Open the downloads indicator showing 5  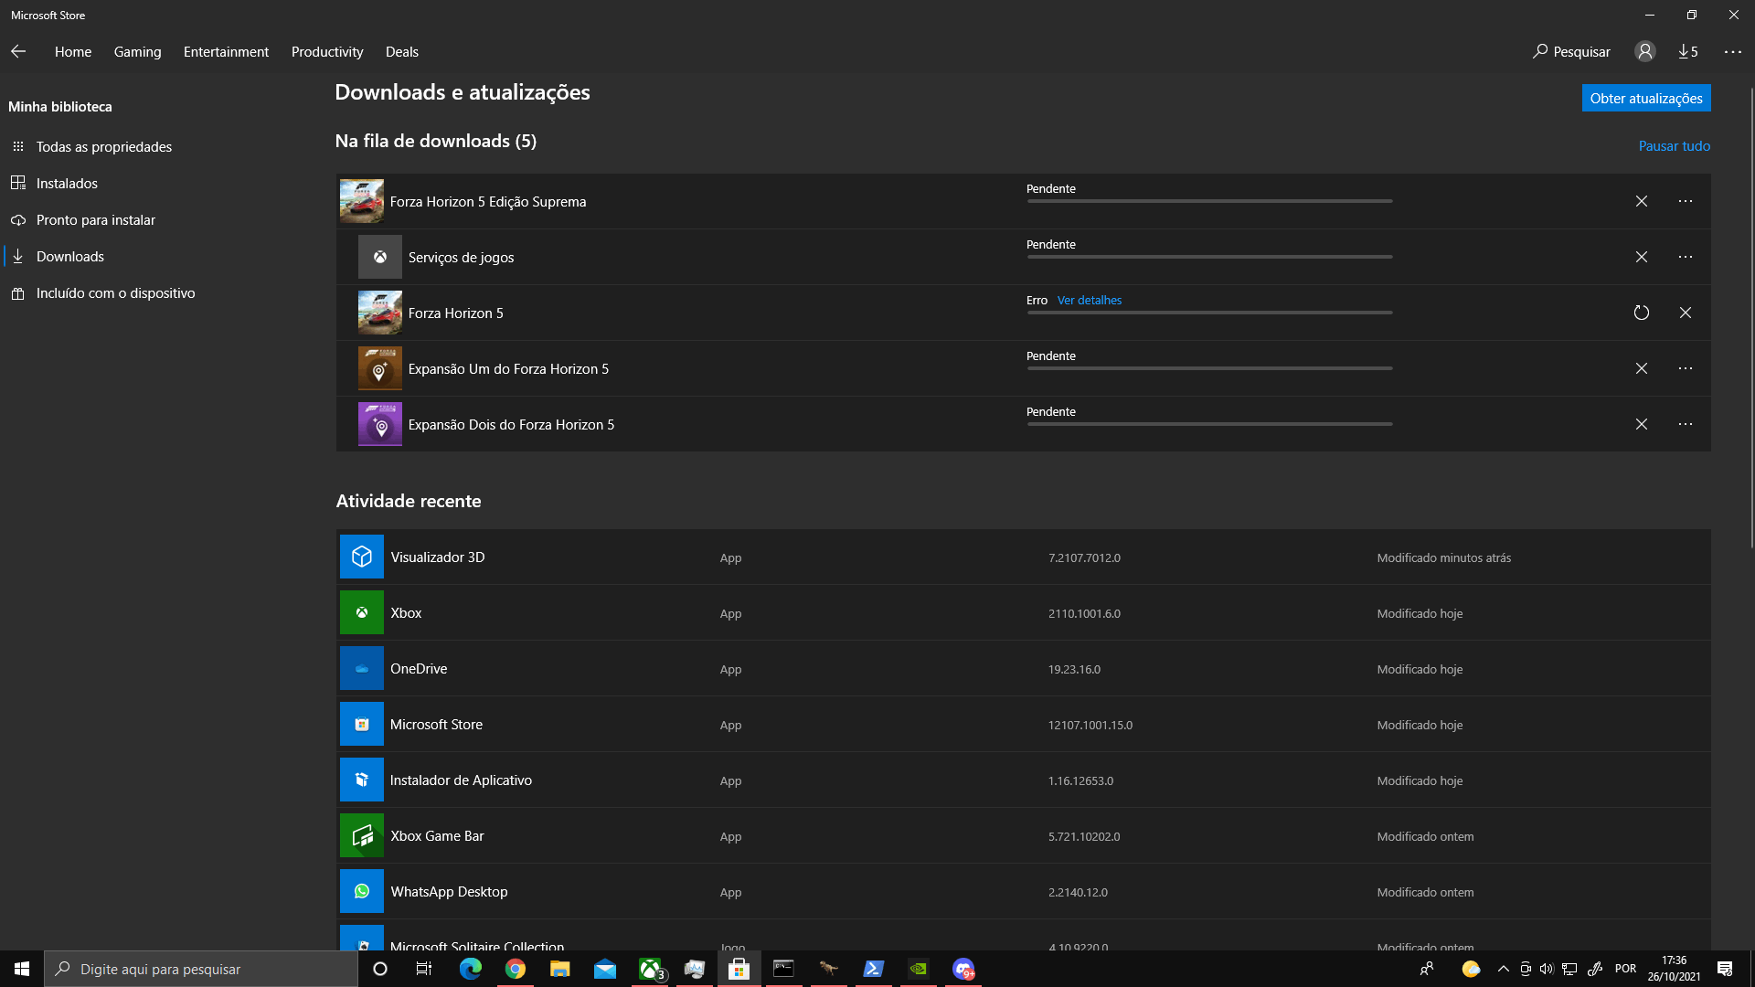pyautogui.click(x=1688, y=52)
